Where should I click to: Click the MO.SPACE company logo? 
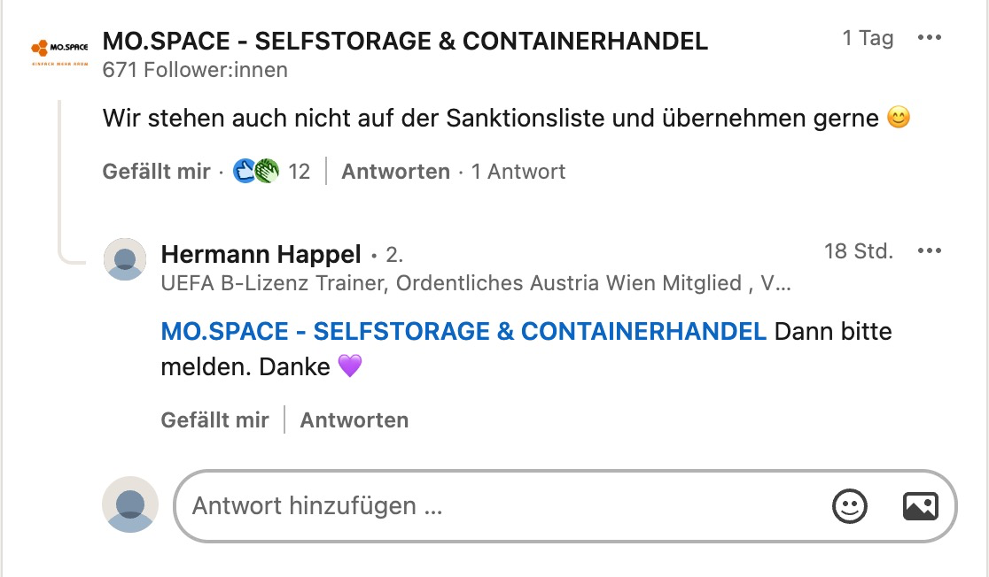pos(59,51)
